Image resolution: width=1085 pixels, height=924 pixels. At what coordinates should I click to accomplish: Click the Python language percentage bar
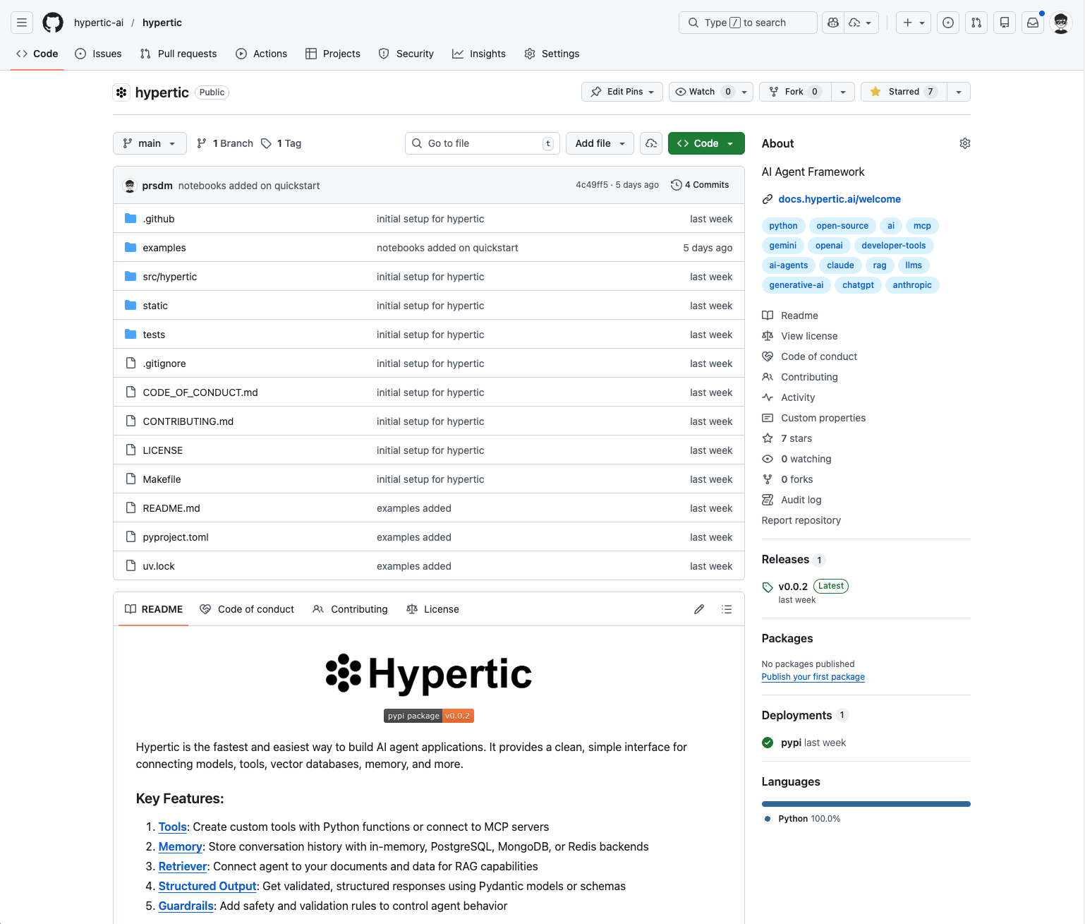[x=866, y=803]
